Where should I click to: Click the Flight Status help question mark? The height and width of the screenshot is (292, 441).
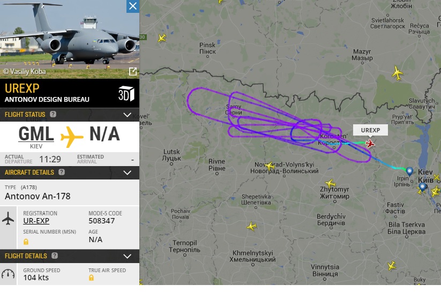click(x=53, y=114)
